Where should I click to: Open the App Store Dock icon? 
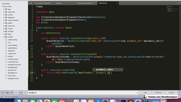pos(98,101)
